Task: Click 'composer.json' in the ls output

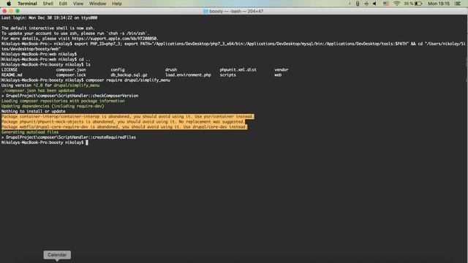Action: click(x=71, y=70)
